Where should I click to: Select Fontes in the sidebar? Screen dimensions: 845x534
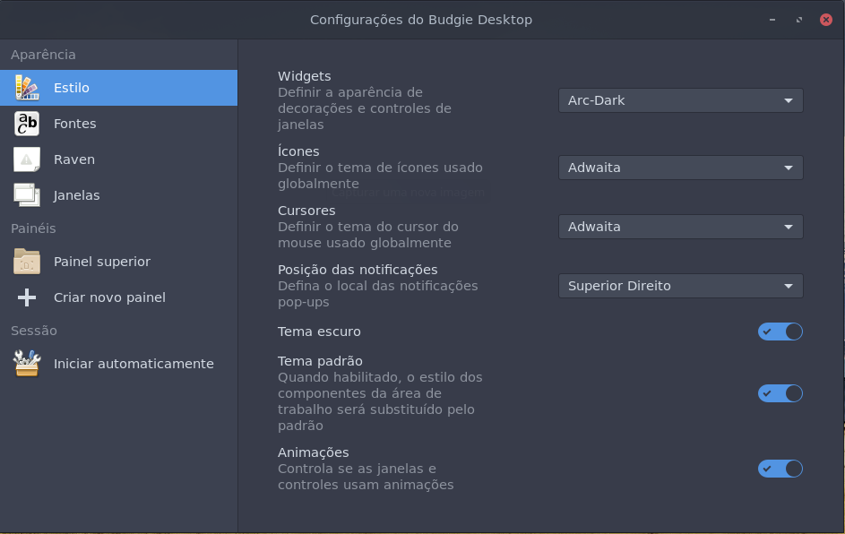pyautogui.click(x=118, y=124)
